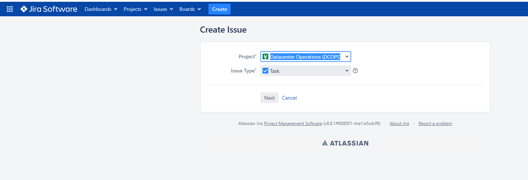Click the Atlassian logo in footer
528x180 pixels.
(345, 143)
